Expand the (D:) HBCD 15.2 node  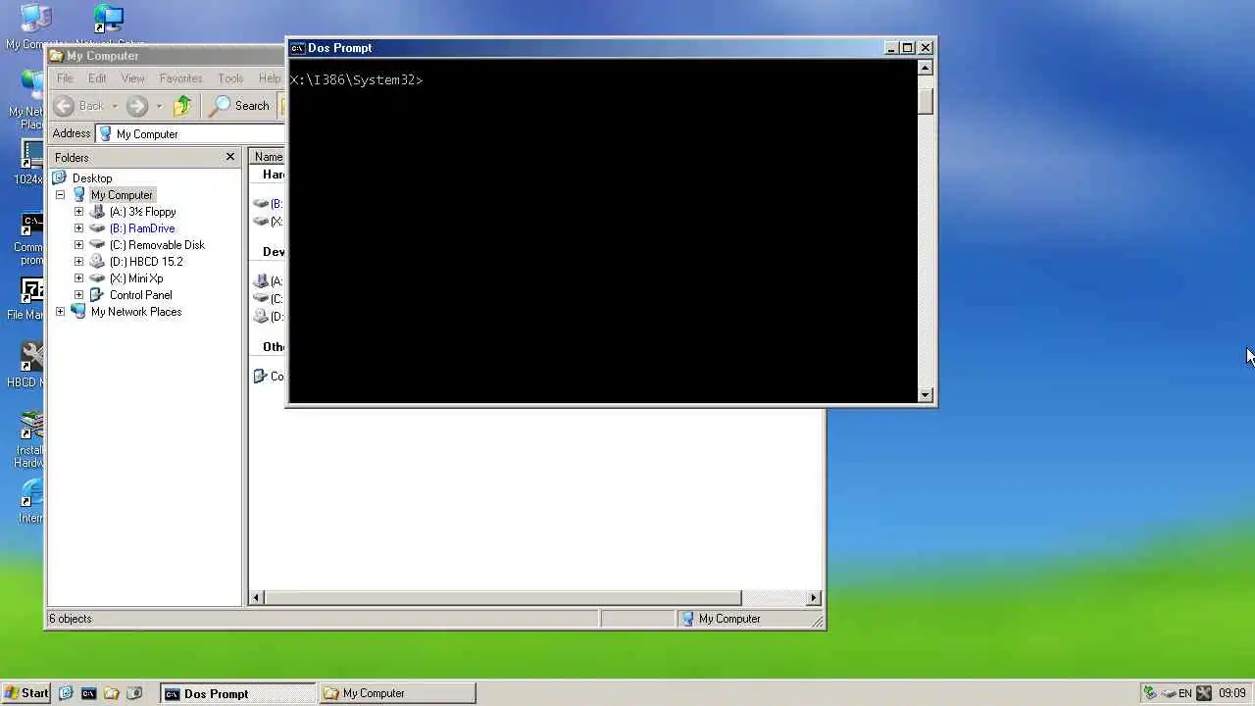(x=79, y=262)
